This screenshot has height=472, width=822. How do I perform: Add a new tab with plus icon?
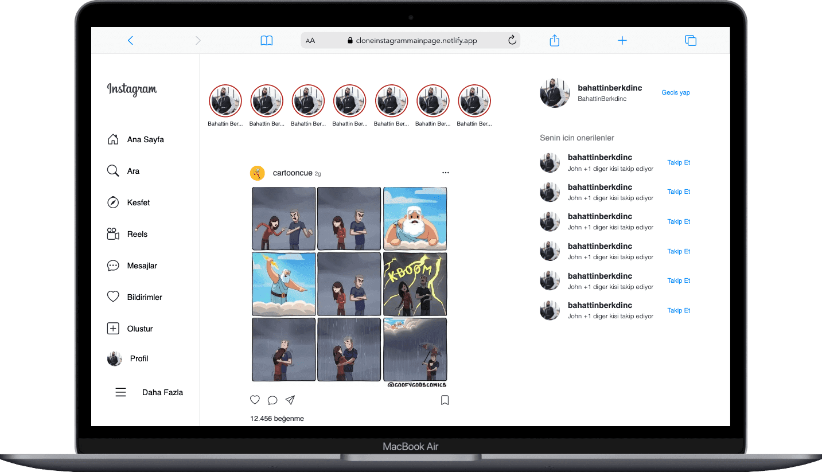pyautogui.click(x=622, y=40)
